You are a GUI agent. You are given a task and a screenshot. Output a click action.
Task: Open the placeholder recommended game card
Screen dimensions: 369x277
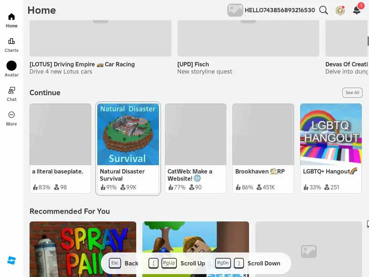308,249
